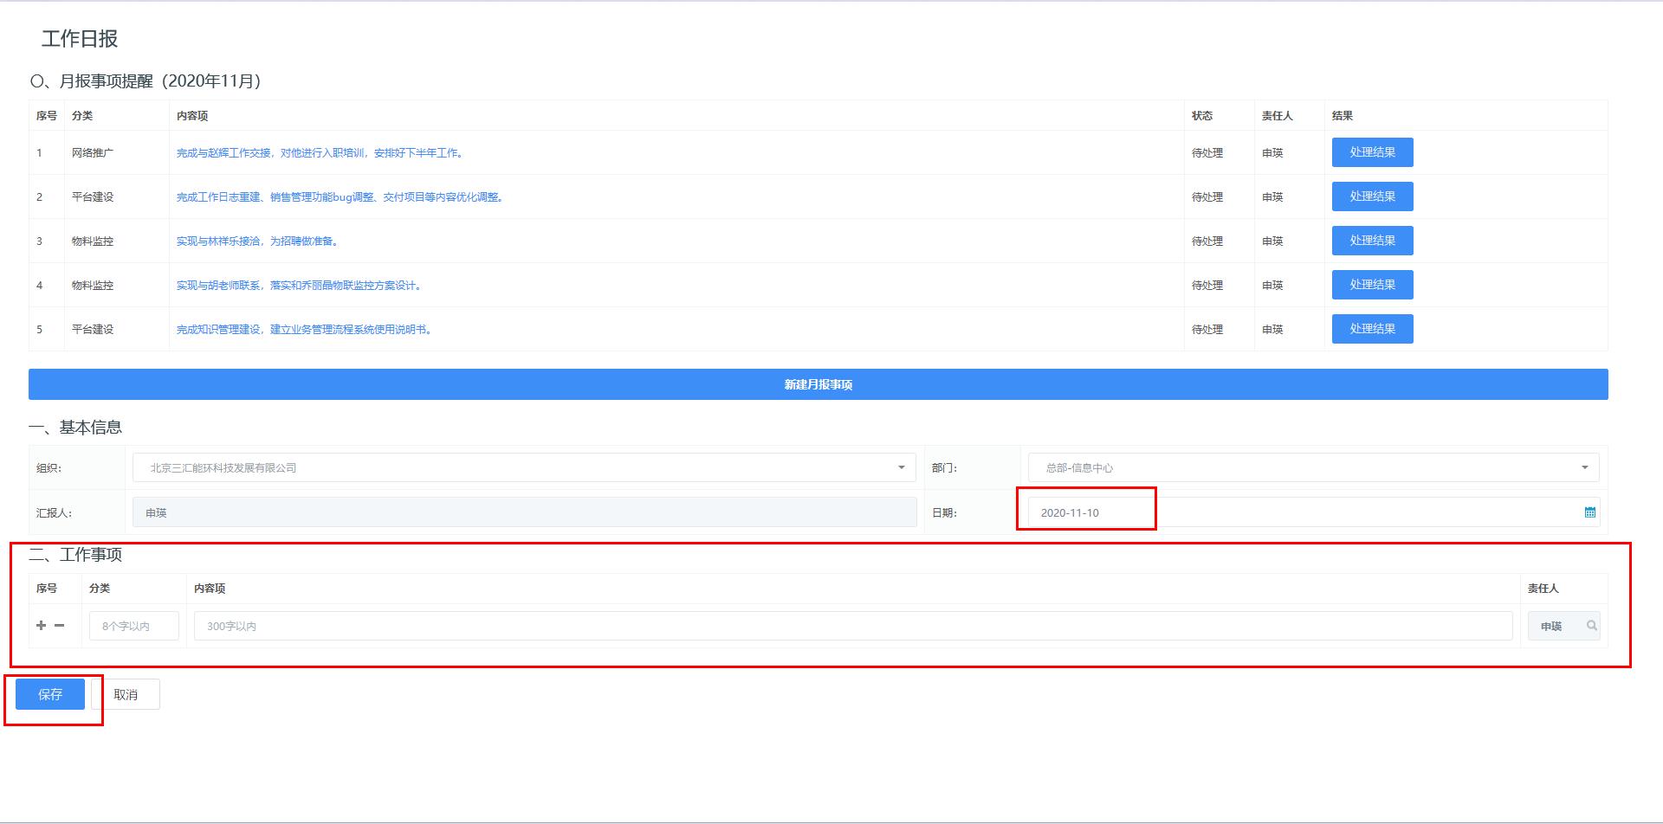Click 处理结果 for the row 3 物料监控 item
Screen dimensions: 1663x824
[x=1372, y=241]
